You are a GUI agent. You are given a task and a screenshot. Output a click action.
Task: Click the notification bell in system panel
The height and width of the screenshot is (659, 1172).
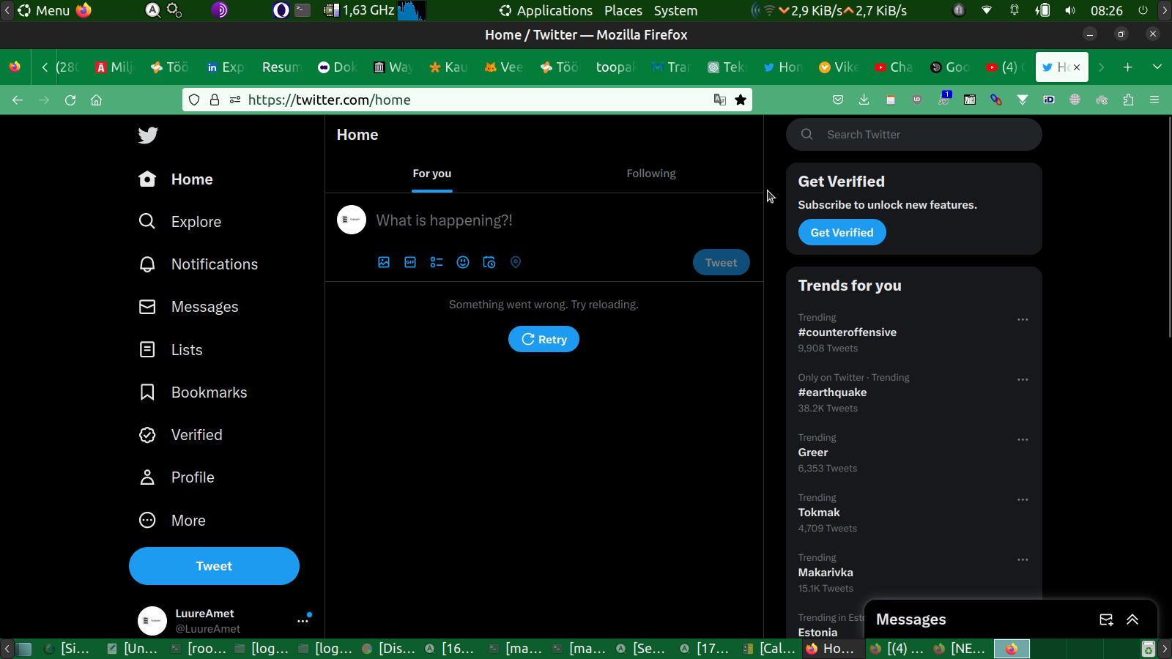tap(1015, 10)
